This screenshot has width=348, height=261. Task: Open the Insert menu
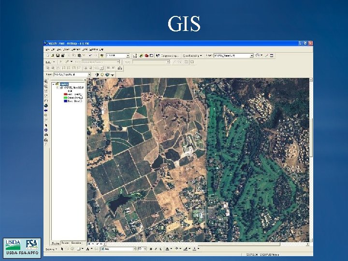66,49
